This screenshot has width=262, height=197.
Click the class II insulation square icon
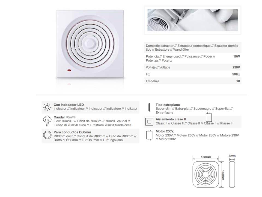(149, 122)
